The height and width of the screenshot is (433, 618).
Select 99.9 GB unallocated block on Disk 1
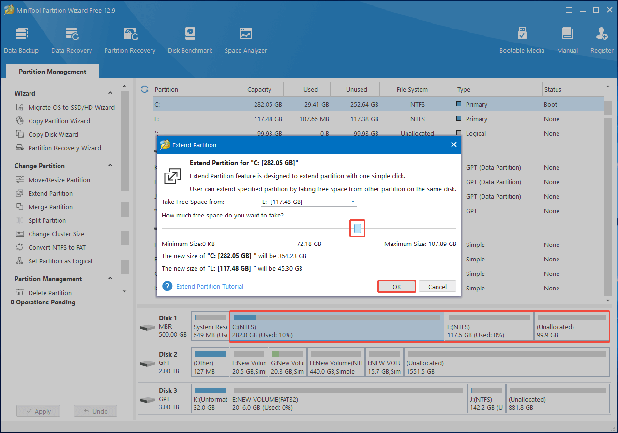point(572,326)
